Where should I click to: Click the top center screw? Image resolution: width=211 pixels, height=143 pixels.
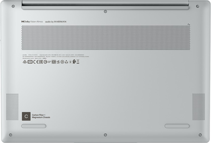[105, 12]
